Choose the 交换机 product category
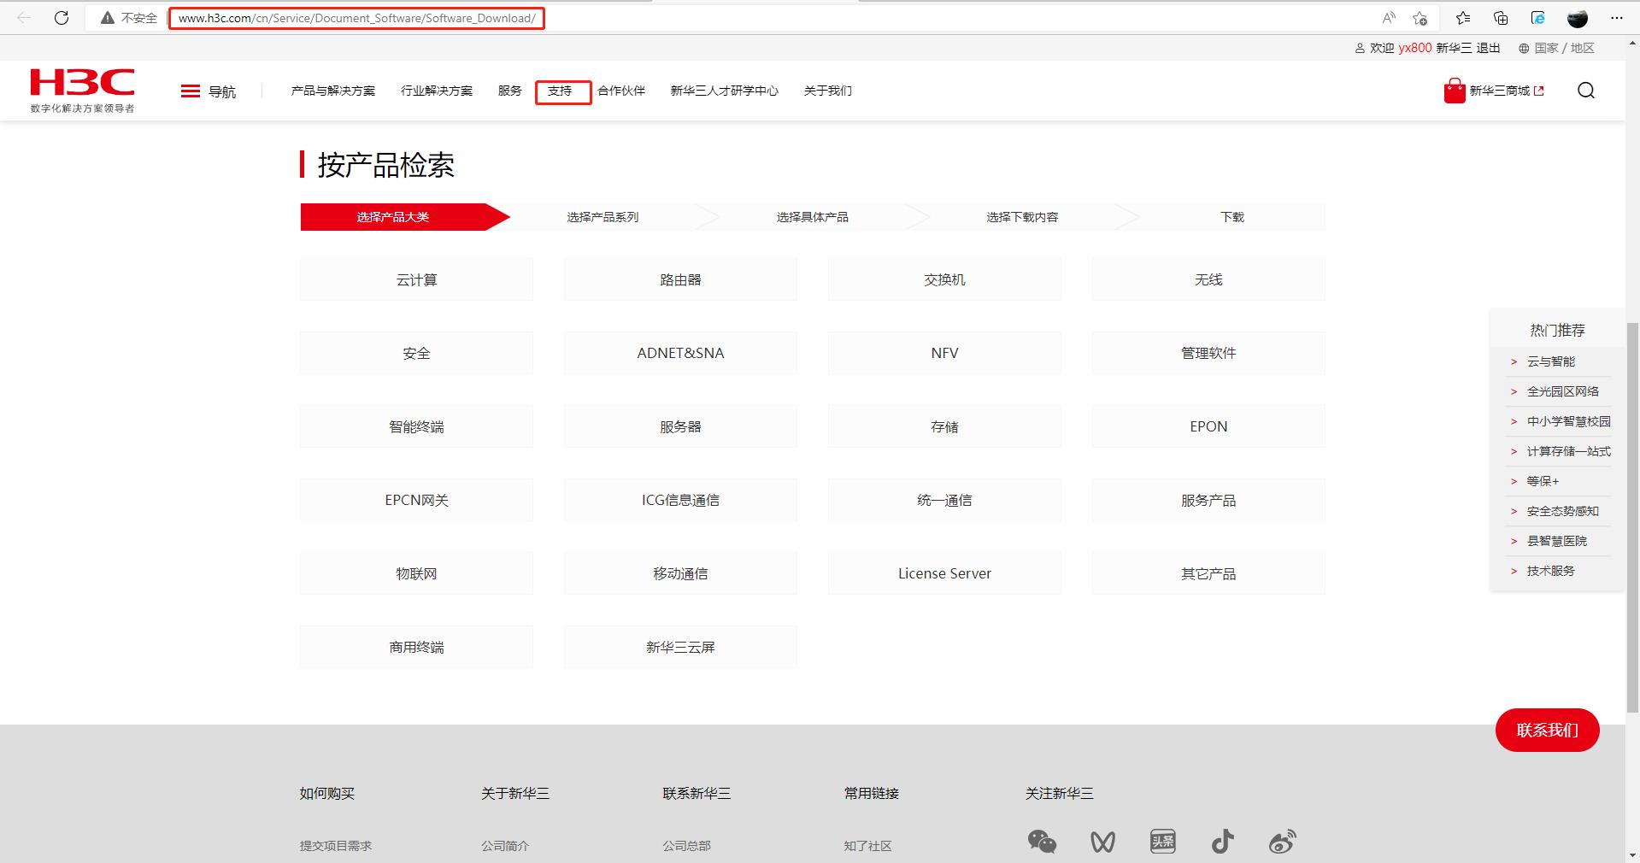This screenshot has height=863, width=1640. pos(944,279)
